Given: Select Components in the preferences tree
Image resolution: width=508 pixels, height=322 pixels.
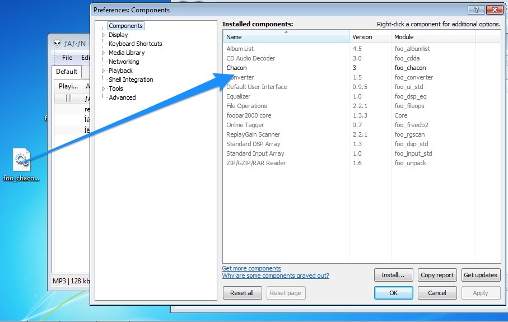Looking at the screenshot, I should point(125,26).
